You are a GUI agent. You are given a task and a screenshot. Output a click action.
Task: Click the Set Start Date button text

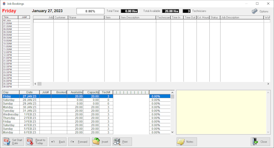coord(17,141)
